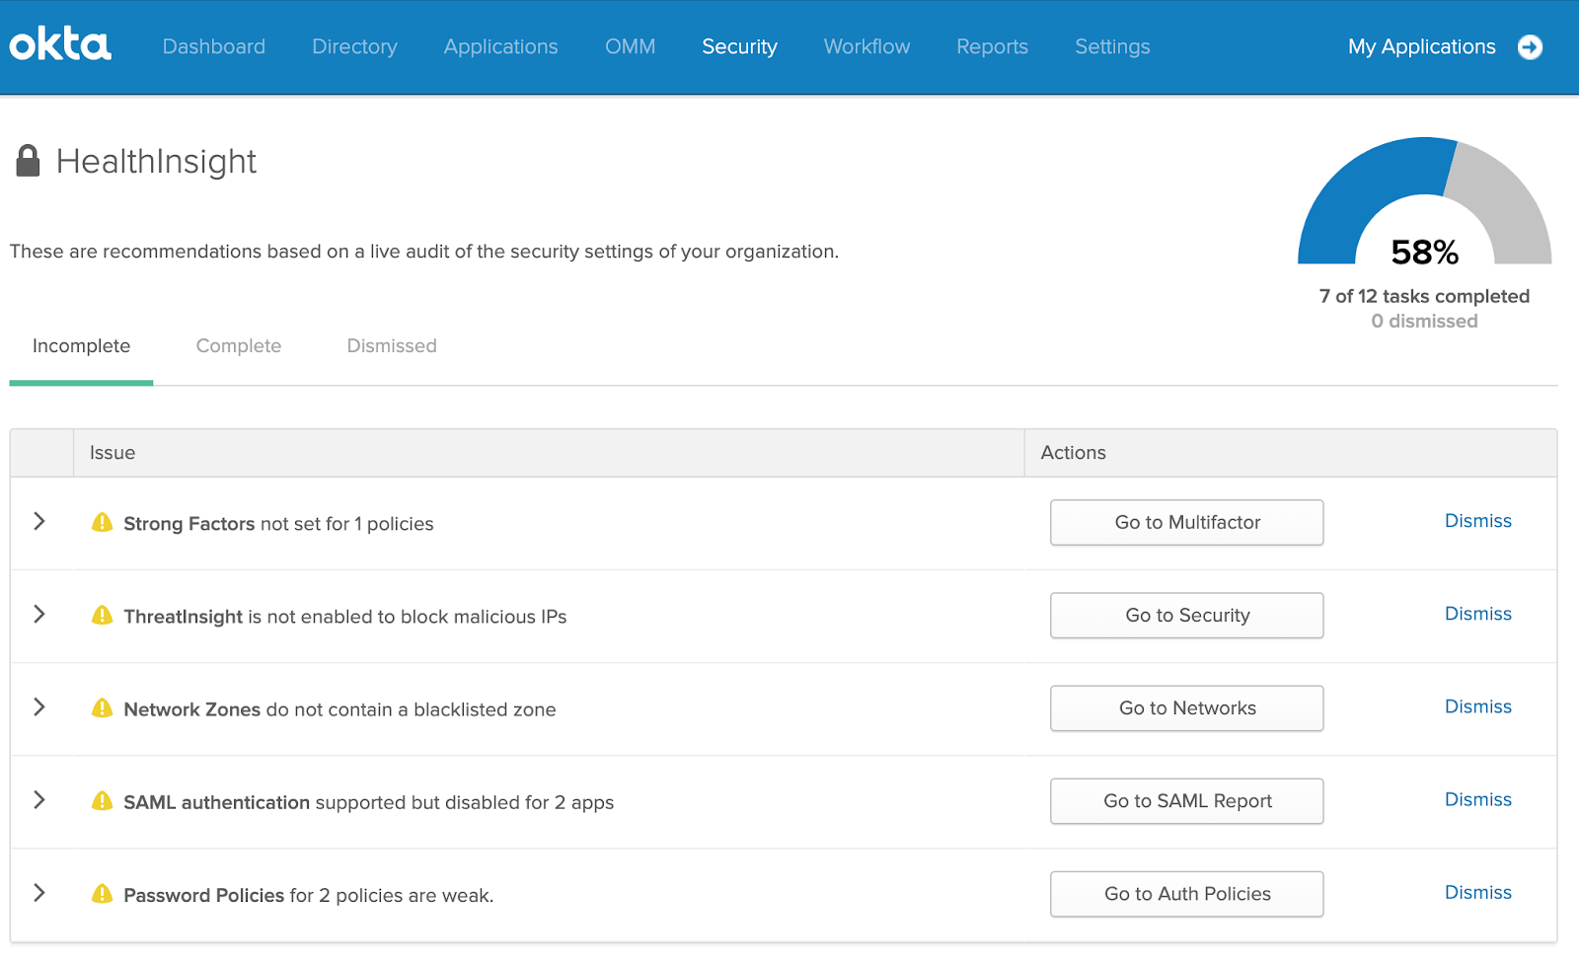This screenshot has height=963, width=1579.
Task: Expand the Strong Factors issue row
Action: click(x=39, y=522)
